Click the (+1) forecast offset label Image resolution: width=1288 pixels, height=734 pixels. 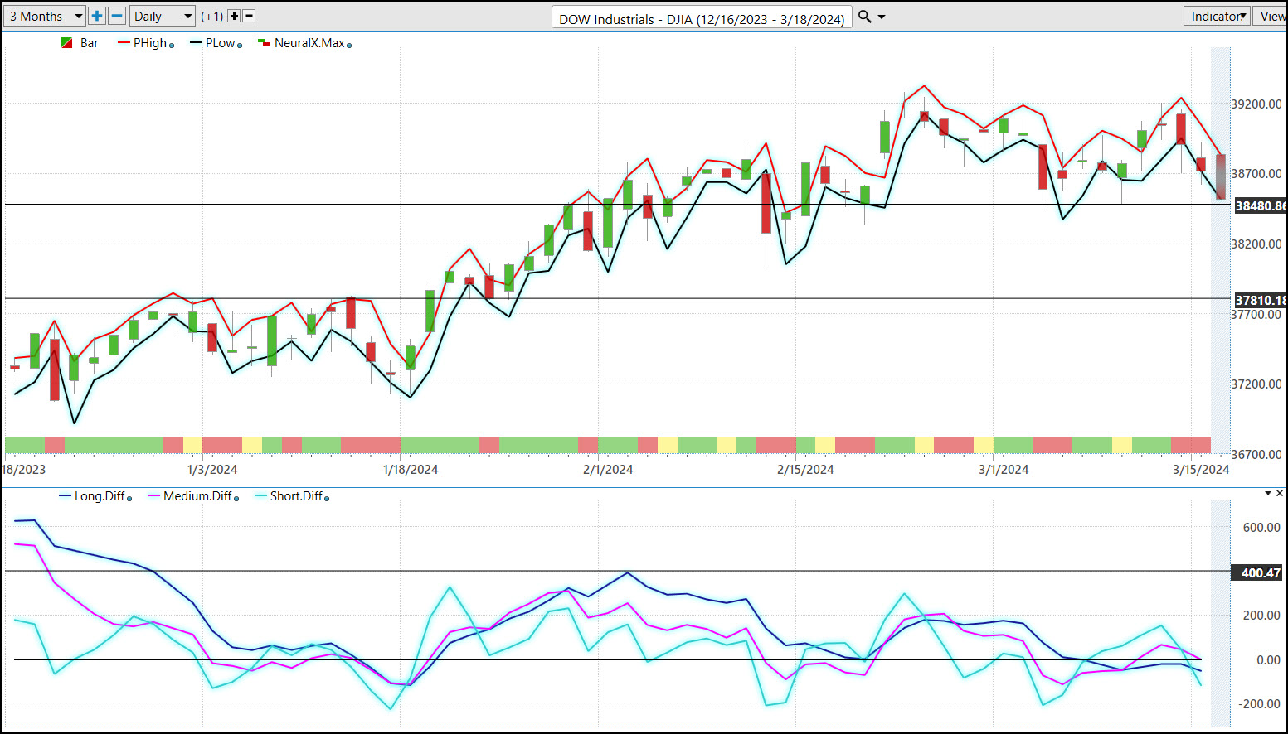(212, 16)
